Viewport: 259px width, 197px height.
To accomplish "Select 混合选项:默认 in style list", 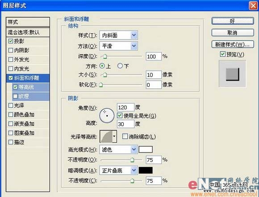I will (28, 32).
